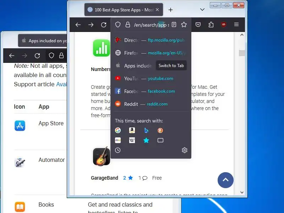The image size is (284, 213).
Task: Click 'App Store' text in back window table
Action: 51,123
